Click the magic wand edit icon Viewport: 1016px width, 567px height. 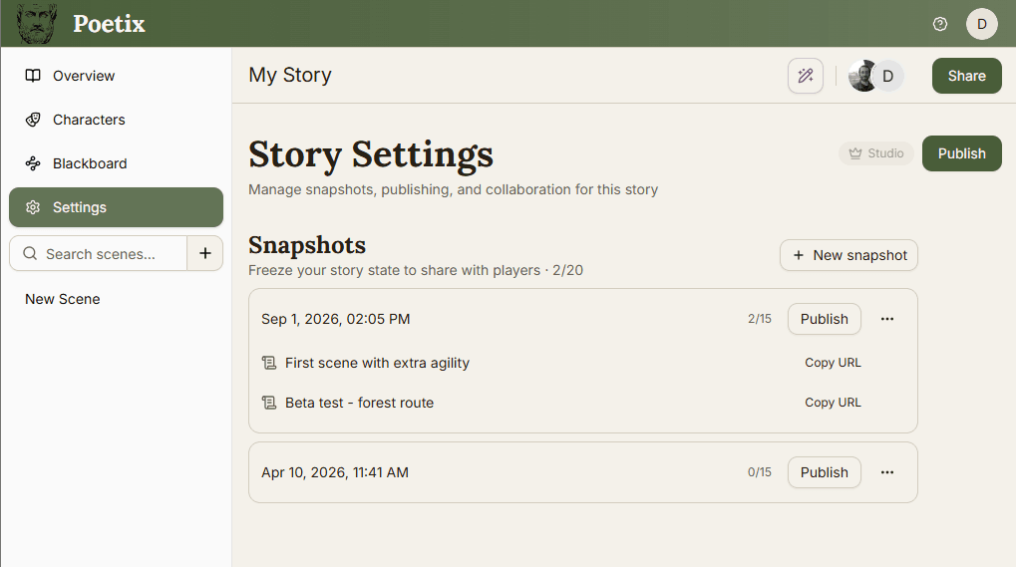(x=806, y=76)
